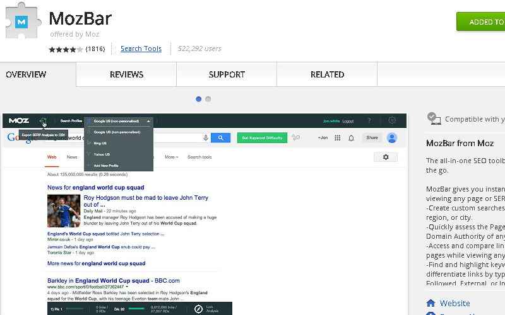Open the SUPPORT tab
505x315 pixels.
tap(227, 74)
